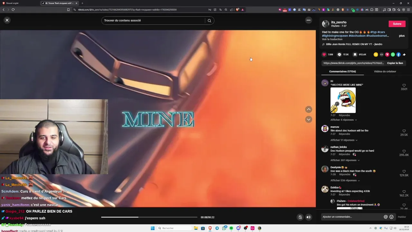
Task: Like Destynie's comment
Action: [x=404, y=172]
